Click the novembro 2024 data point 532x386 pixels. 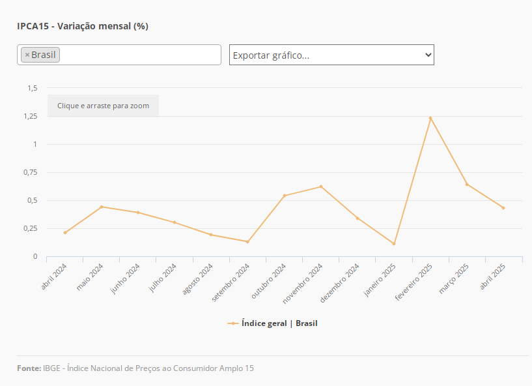coord(321,186)
